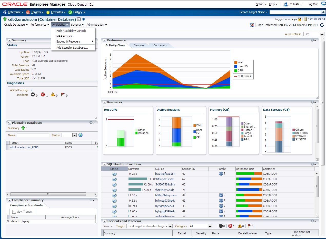
Task: Click the info icon beside cdb2.oracle.com title
Action: pyautogui.click(x=83, y=19)
